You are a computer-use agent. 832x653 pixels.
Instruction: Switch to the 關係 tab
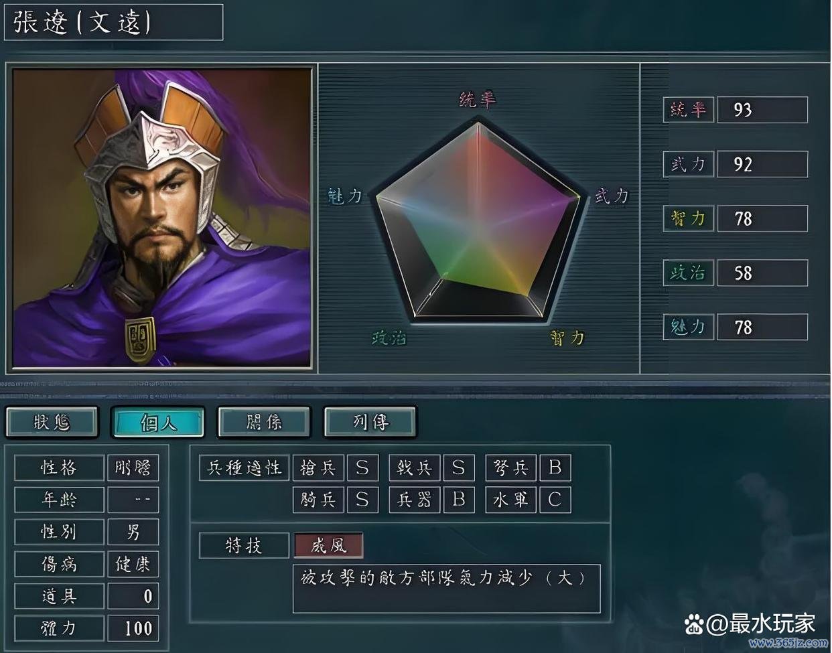click(x=264, y=422)
